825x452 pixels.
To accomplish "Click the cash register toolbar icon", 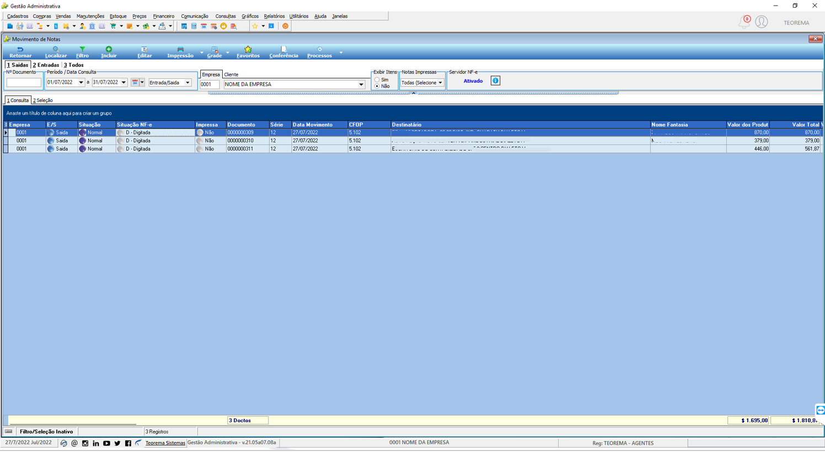I will (x=162, y=26).
